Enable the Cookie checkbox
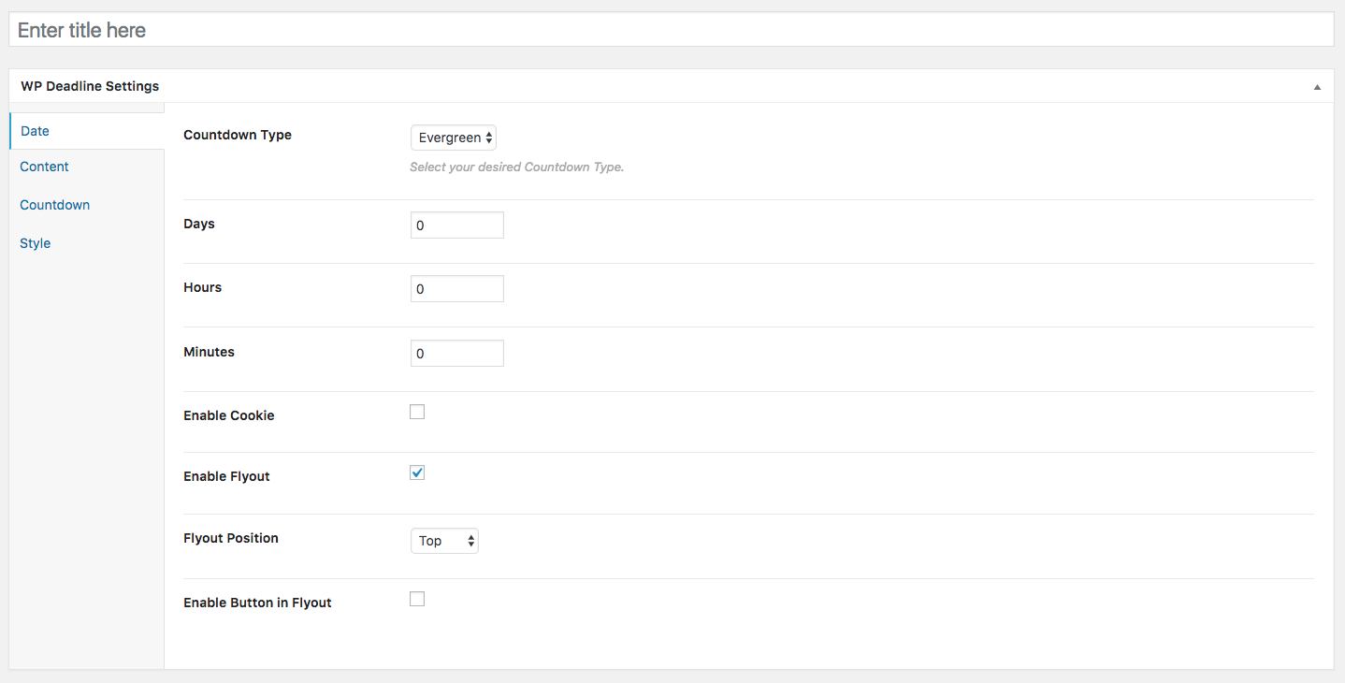This screenshot has height=683, width=1345. [x=417, y=412]
